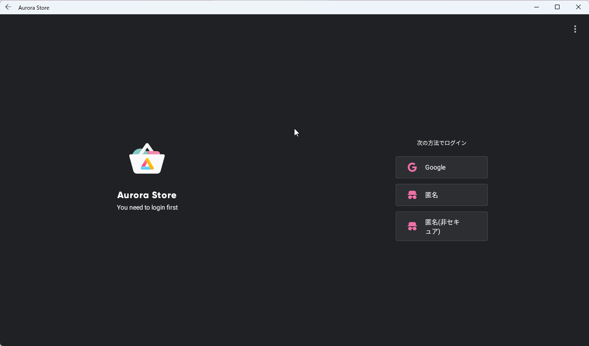Click the 'You need to login first' text
This screenshot has width=589, height=346.
click(x=147, y=208)
